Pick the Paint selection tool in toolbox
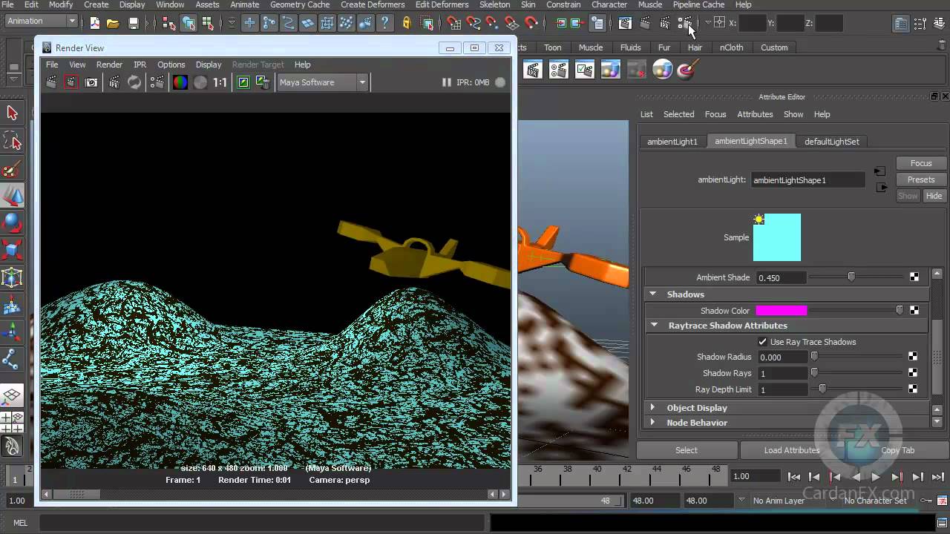The height and width of the screenshot is (534, 950). point(12,170)
